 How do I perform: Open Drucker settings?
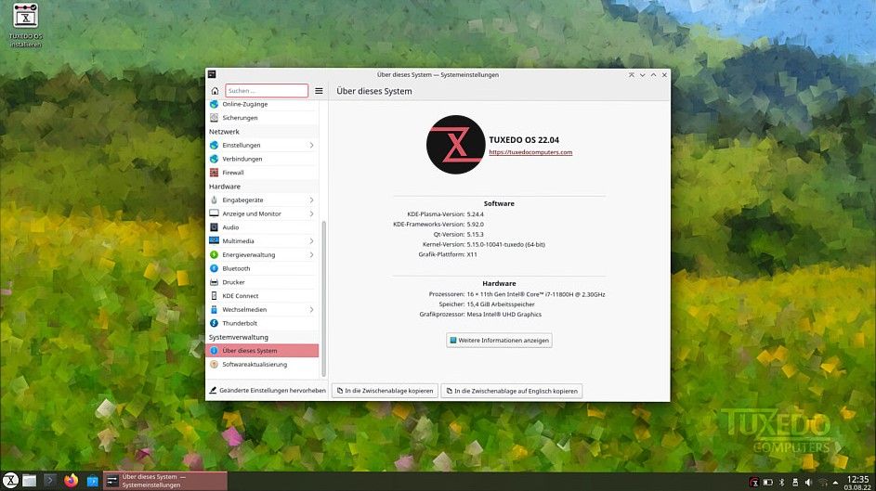[263, 282]
